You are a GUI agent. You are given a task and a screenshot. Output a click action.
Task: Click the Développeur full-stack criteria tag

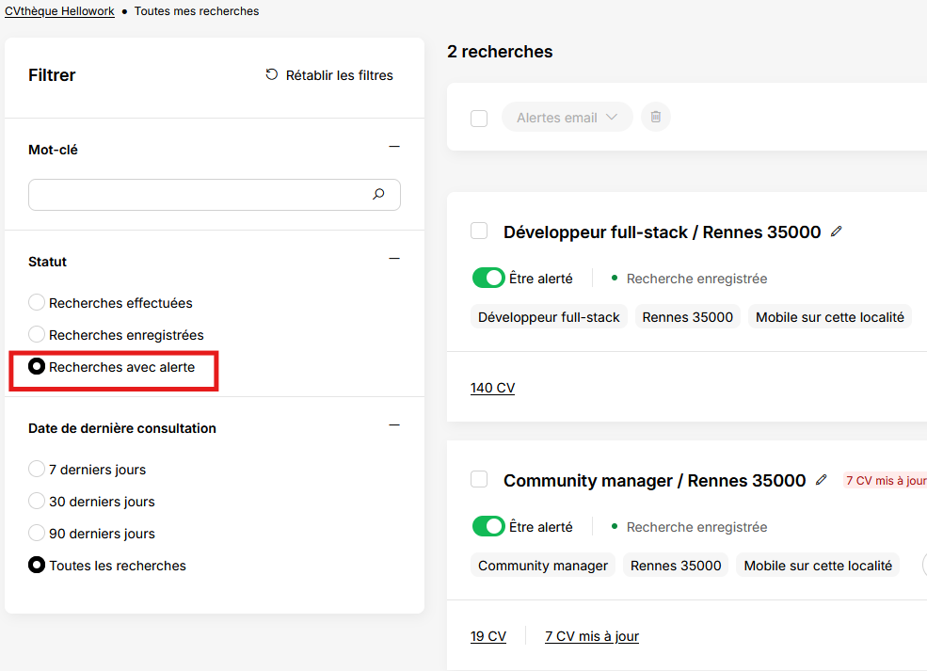point(549,317)
